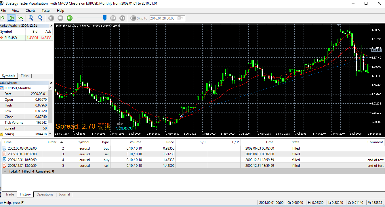Open the Journal tab
Screen dimensions: 385x207
(x=64, y=194)
